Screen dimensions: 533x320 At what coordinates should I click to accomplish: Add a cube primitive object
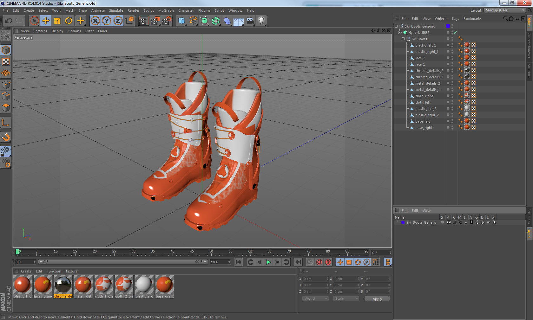coord(181,21)
